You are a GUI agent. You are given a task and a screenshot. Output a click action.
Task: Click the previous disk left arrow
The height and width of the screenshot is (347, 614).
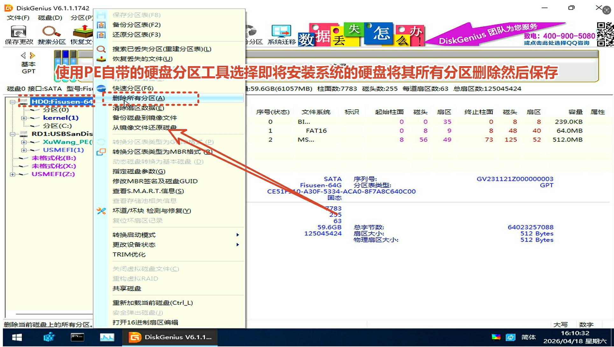(23, 56)
